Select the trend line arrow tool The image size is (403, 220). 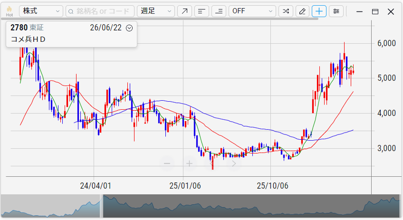184,11
